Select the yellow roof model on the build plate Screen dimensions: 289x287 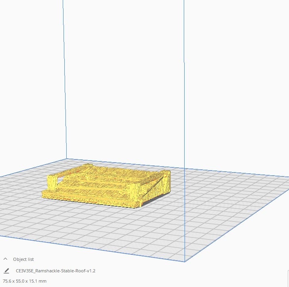click(106, 186)
